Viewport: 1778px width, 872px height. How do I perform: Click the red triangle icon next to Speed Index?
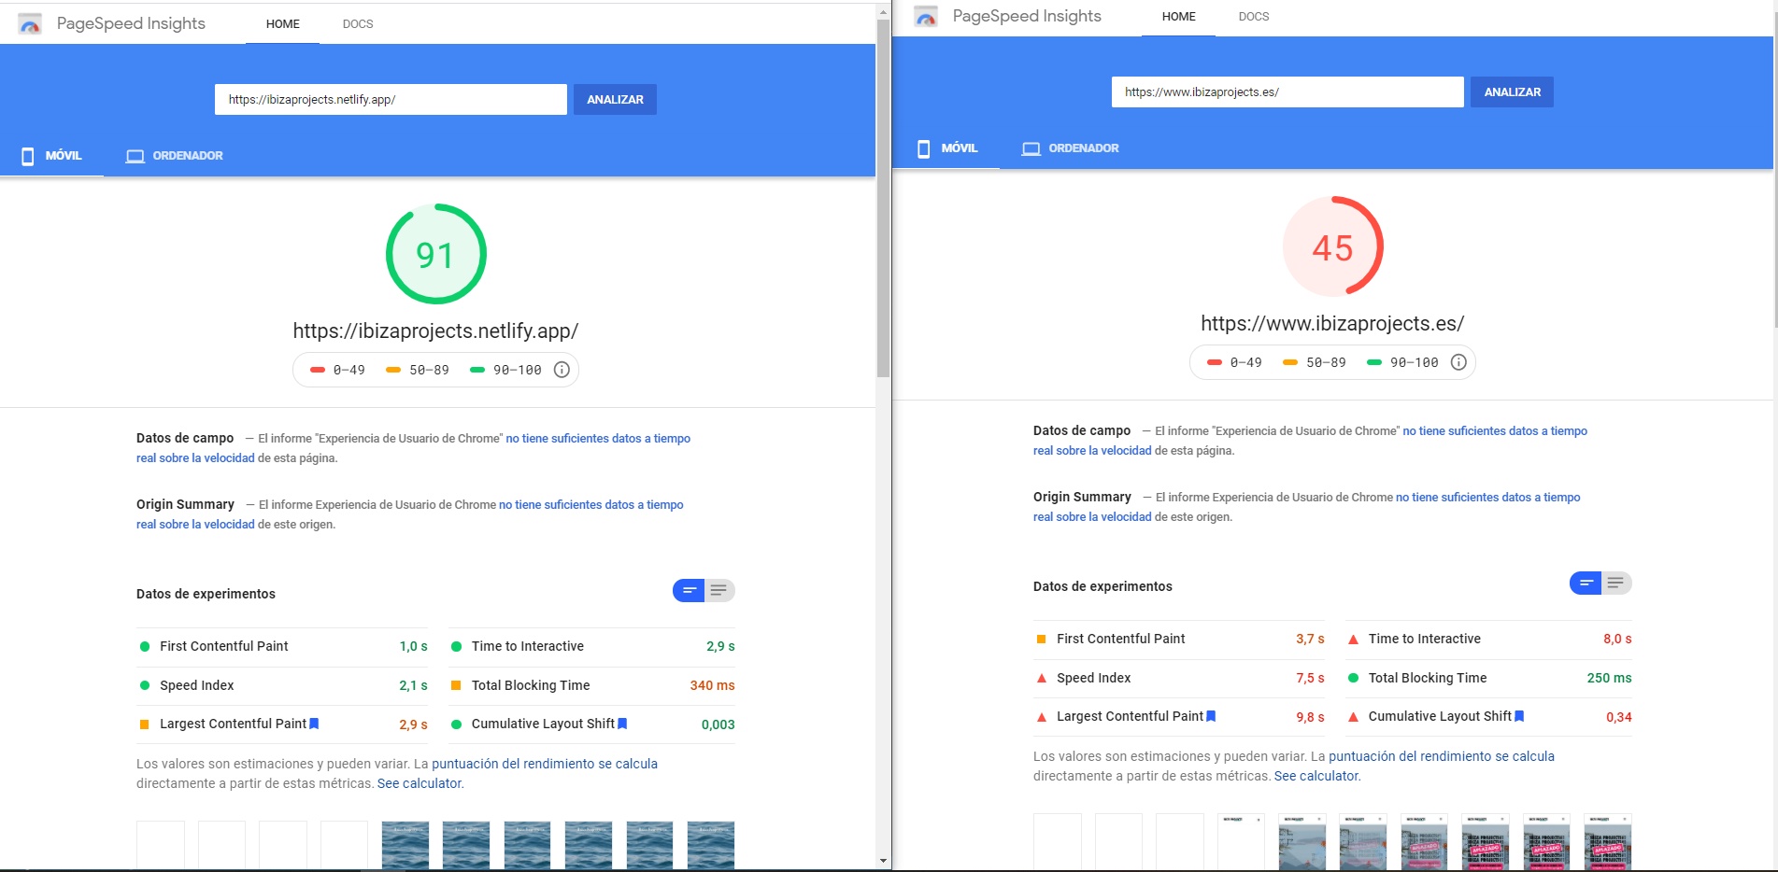pos(1041,678)
